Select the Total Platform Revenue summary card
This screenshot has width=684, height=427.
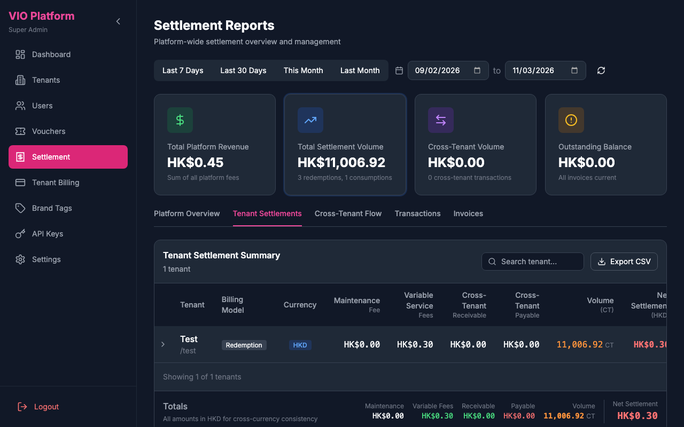click(x=214, y=144)
